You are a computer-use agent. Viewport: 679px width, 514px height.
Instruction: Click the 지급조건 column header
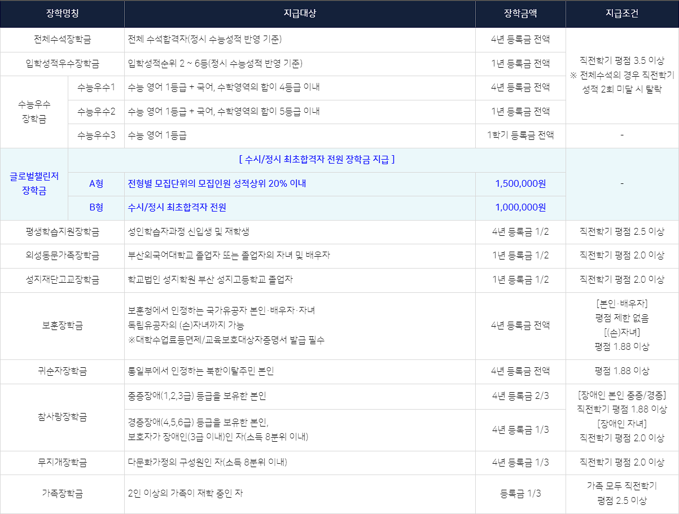621,14
